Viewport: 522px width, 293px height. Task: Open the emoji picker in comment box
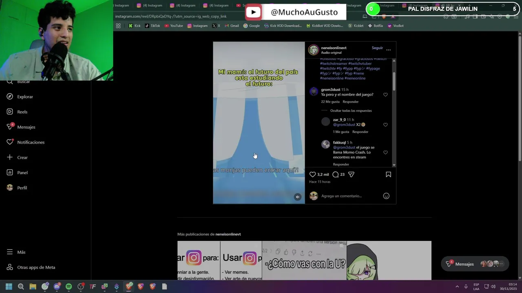tap(386, 196)
